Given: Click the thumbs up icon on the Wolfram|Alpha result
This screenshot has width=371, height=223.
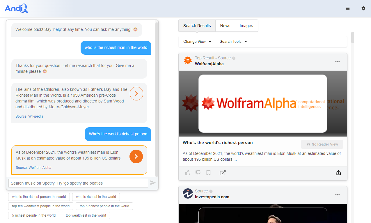Looking at the screenshot, I should 188,173.
